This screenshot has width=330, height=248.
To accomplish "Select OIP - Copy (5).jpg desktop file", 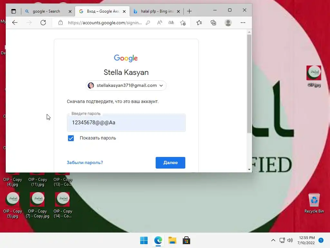I will [x=13, y=205].
